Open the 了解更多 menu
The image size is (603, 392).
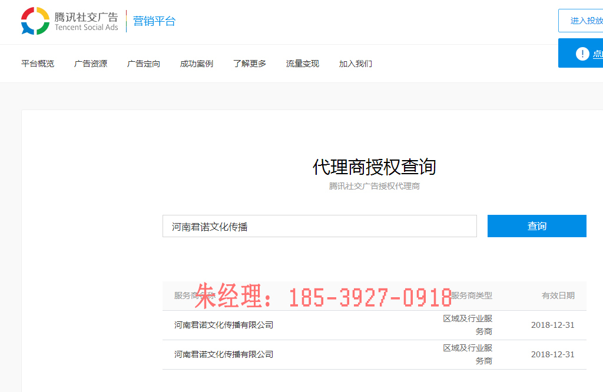(x=250, y=64)
